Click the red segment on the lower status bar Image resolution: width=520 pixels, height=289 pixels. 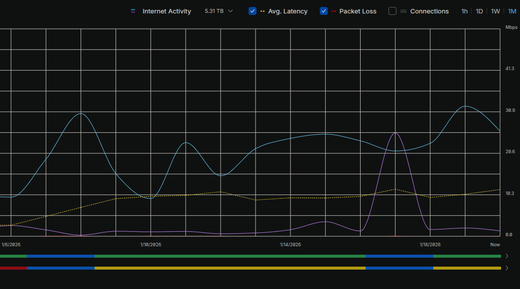(x=13, y=268)
